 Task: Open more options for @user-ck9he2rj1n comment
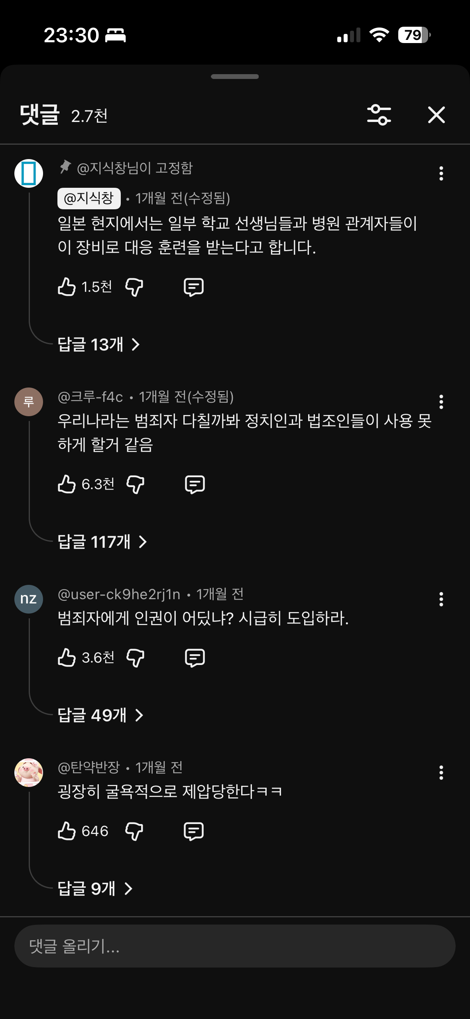pyautogui.click(x=441, y=599)
